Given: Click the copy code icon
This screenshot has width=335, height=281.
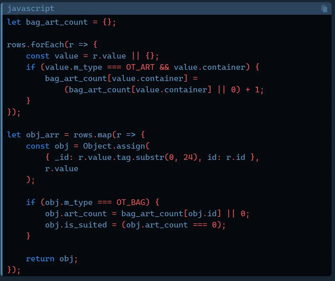Looking at the screenshot, I should tap(324, 8).
